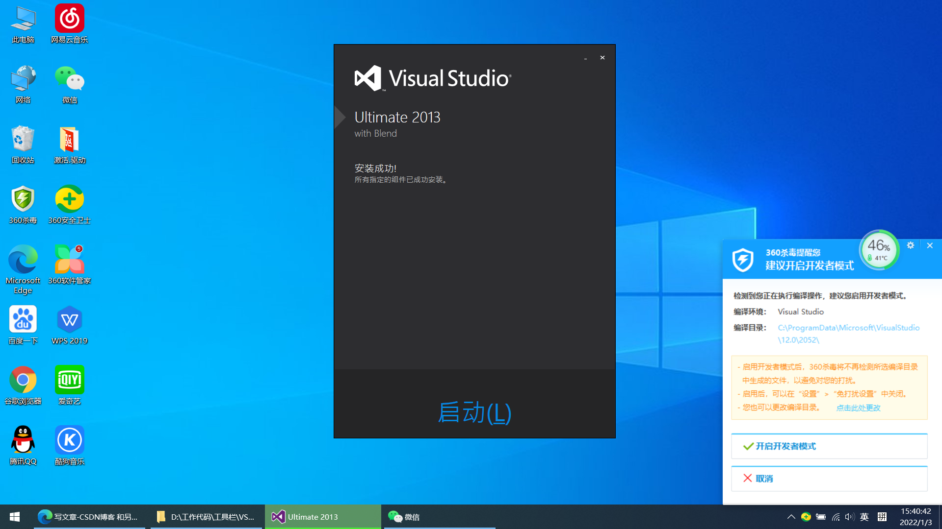The height and width of the screenshot is (529, 942).
Task: Click 开启开发者模式 button in 360 popup
Action: coord(829,446)
